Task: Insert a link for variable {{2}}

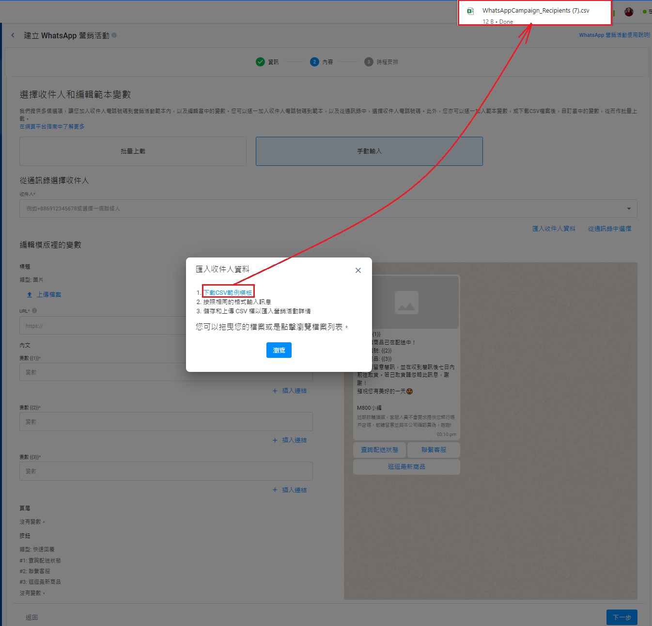Action: point(289,440)
